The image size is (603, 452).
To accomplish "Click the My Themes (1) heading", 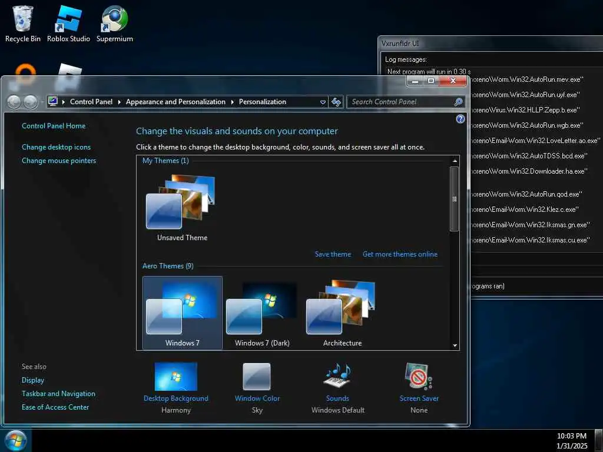I will pyautogui.click(x=165, y=161).
